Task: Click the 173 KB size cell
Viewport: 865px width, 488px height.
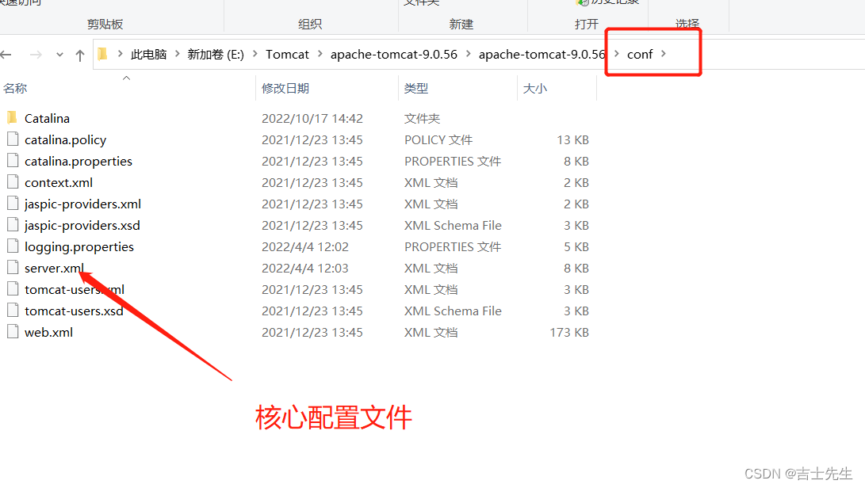Action: pyautogui.click(x=569, y=333)
